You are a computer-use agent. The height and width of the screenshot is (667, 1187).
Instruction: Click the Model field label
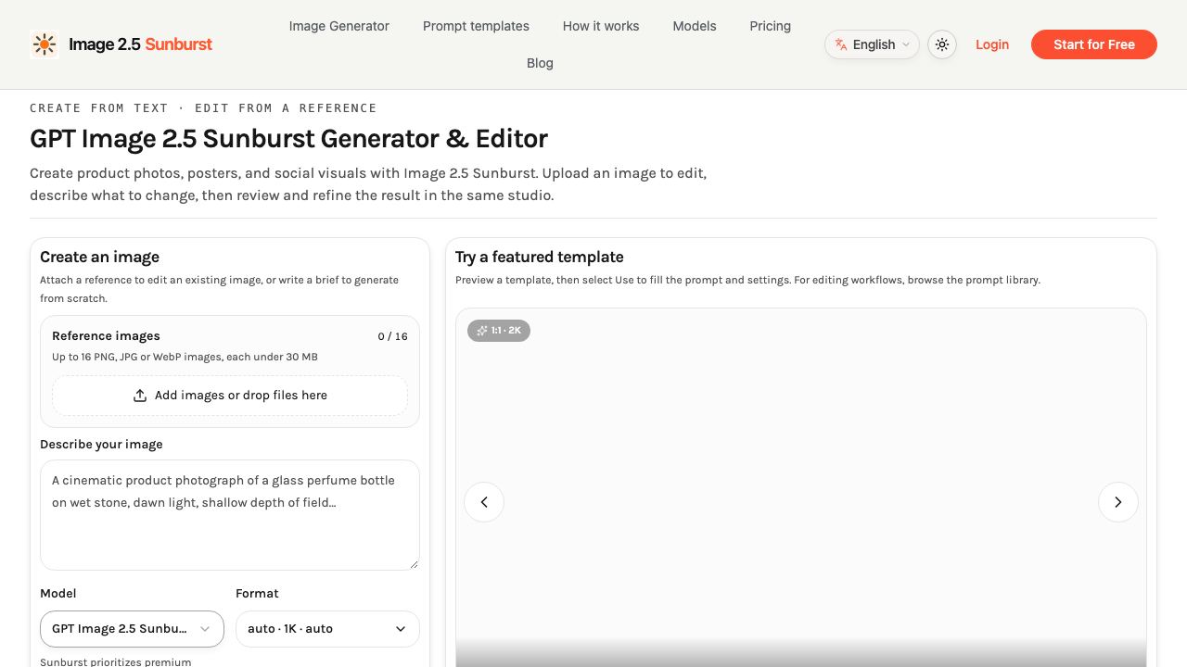(x=58, y=594)
